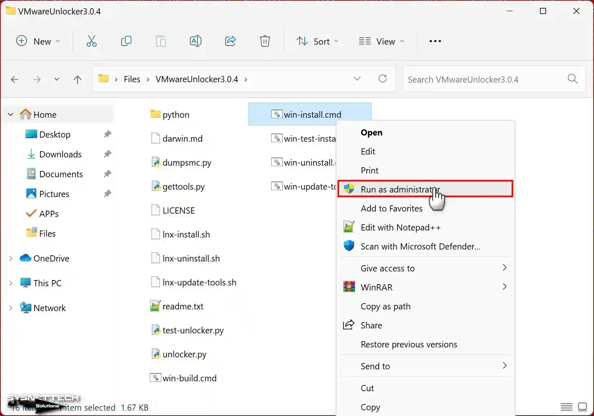
Task: Collapse the Home tree node
Action: point(11,114)
